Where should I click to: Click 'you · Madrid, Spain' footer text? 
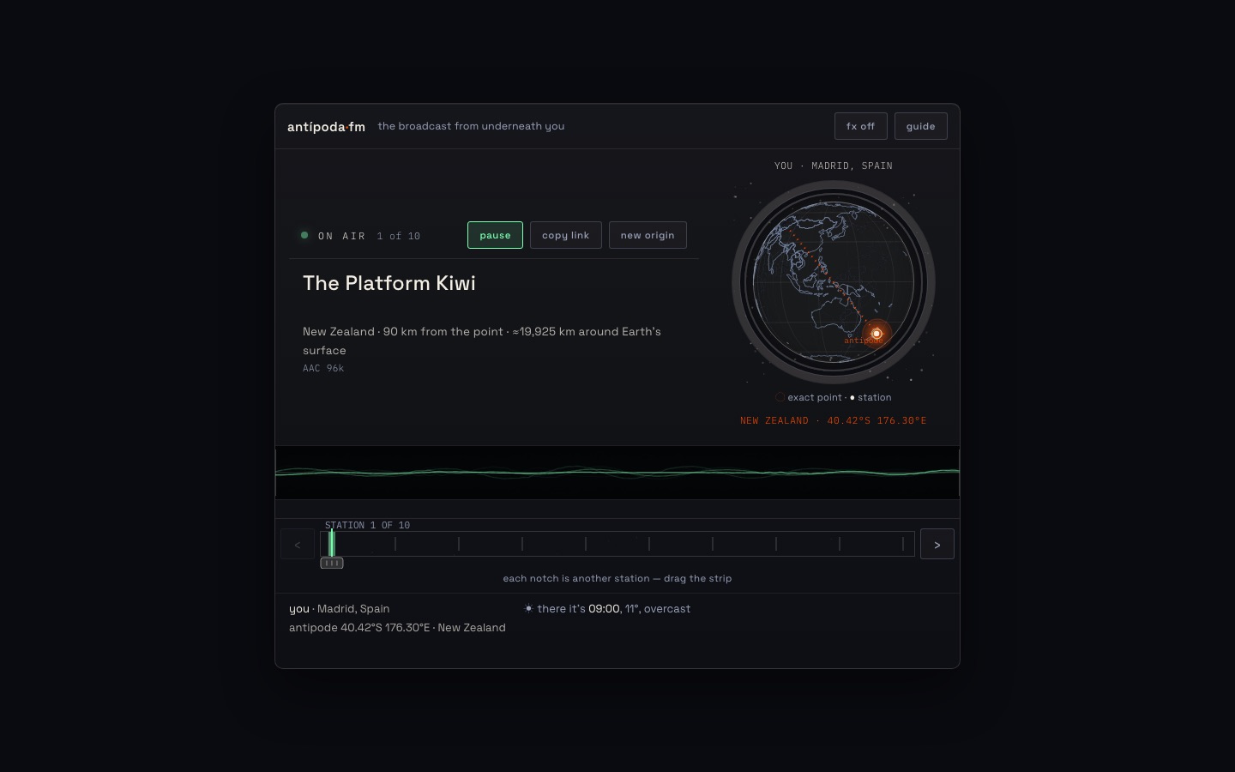tap(340, 608)
